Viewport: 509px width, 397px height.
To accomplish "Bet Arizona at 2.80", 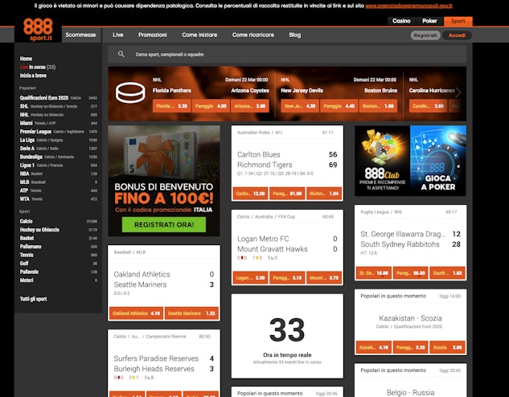I will [249, 106].
